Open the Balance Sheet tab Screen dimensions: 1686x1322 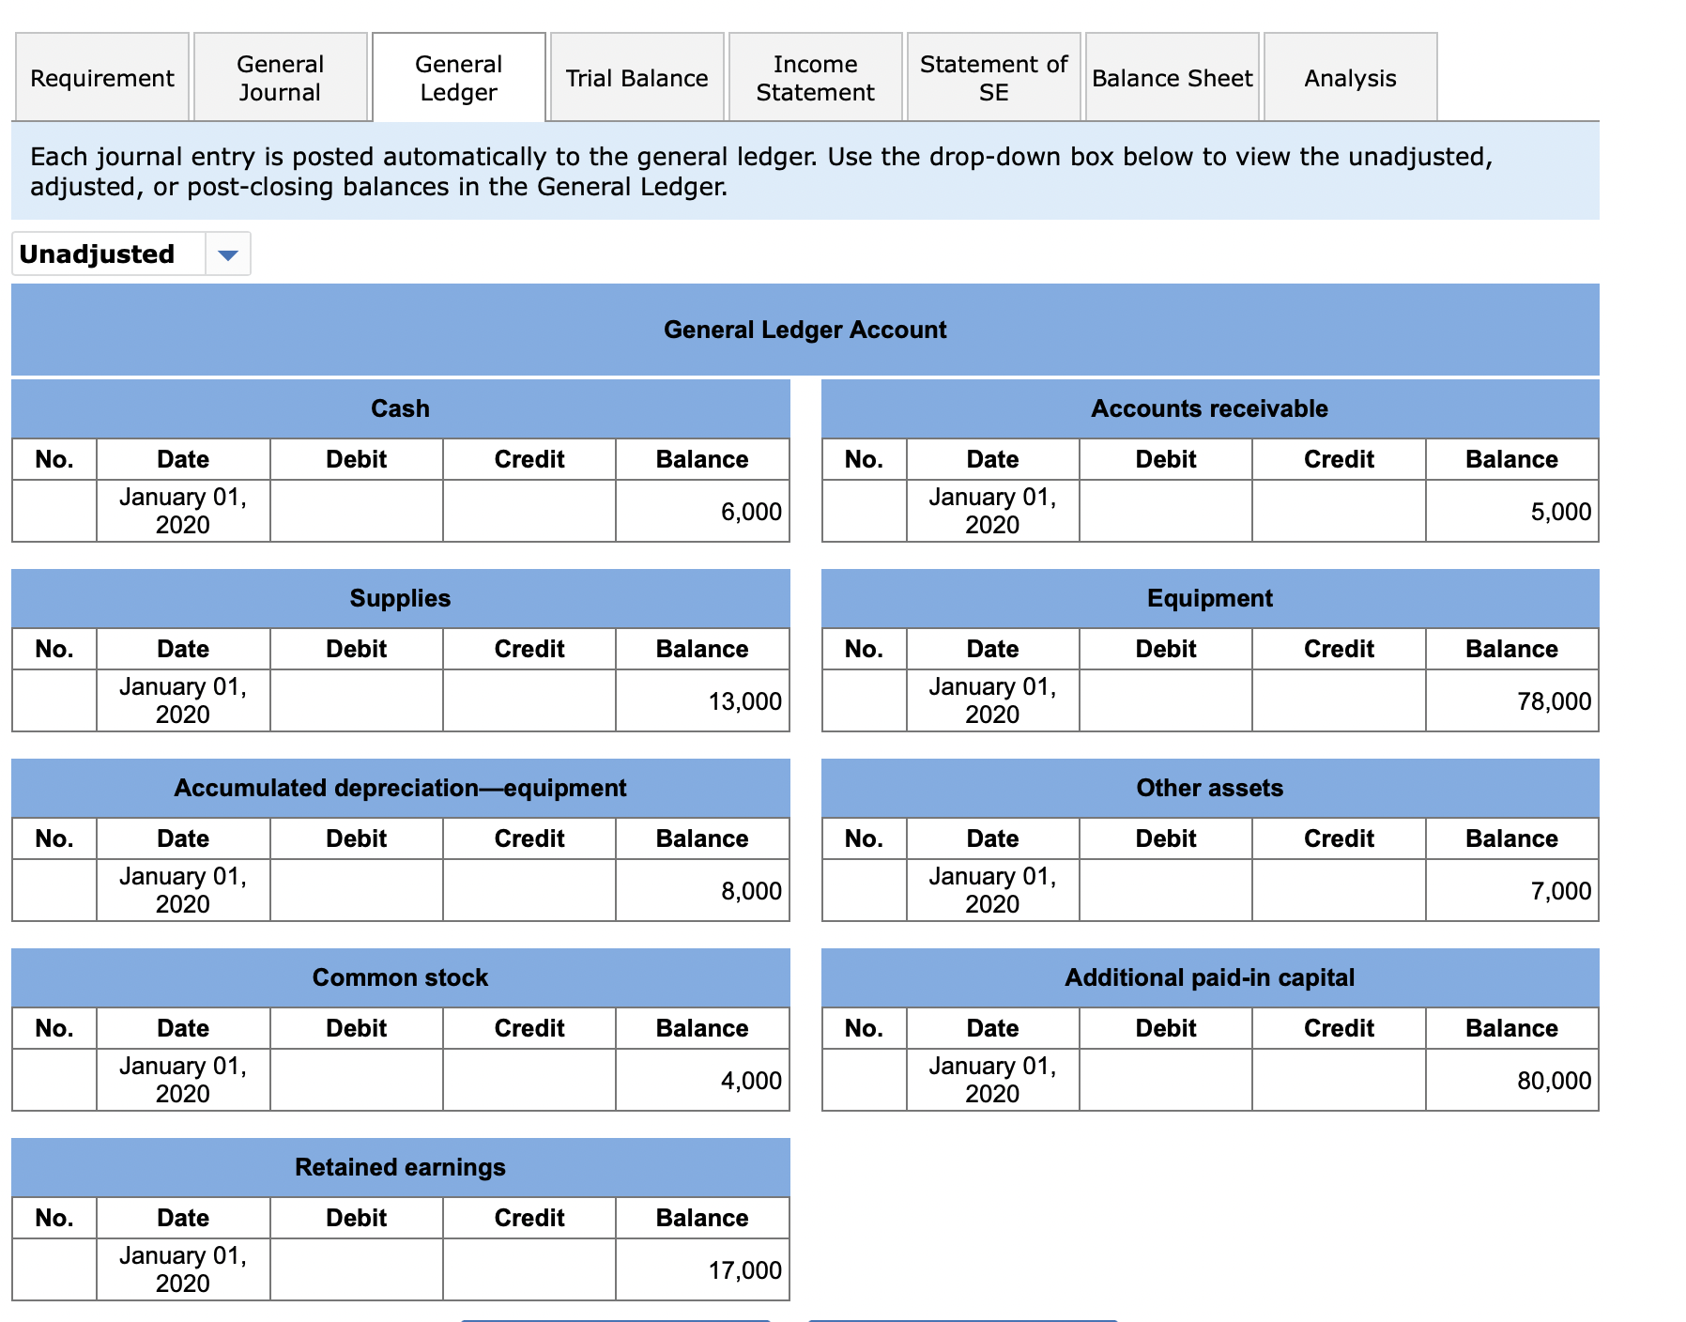coord(1172,78)
